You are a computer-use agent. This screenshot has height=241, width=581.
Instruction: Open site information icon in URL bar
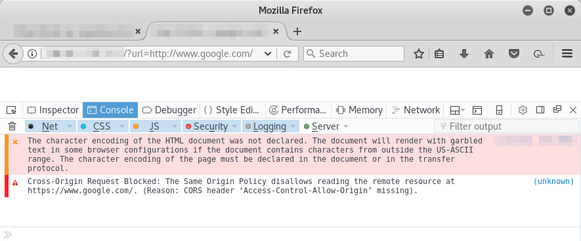[x=32, y=54]
